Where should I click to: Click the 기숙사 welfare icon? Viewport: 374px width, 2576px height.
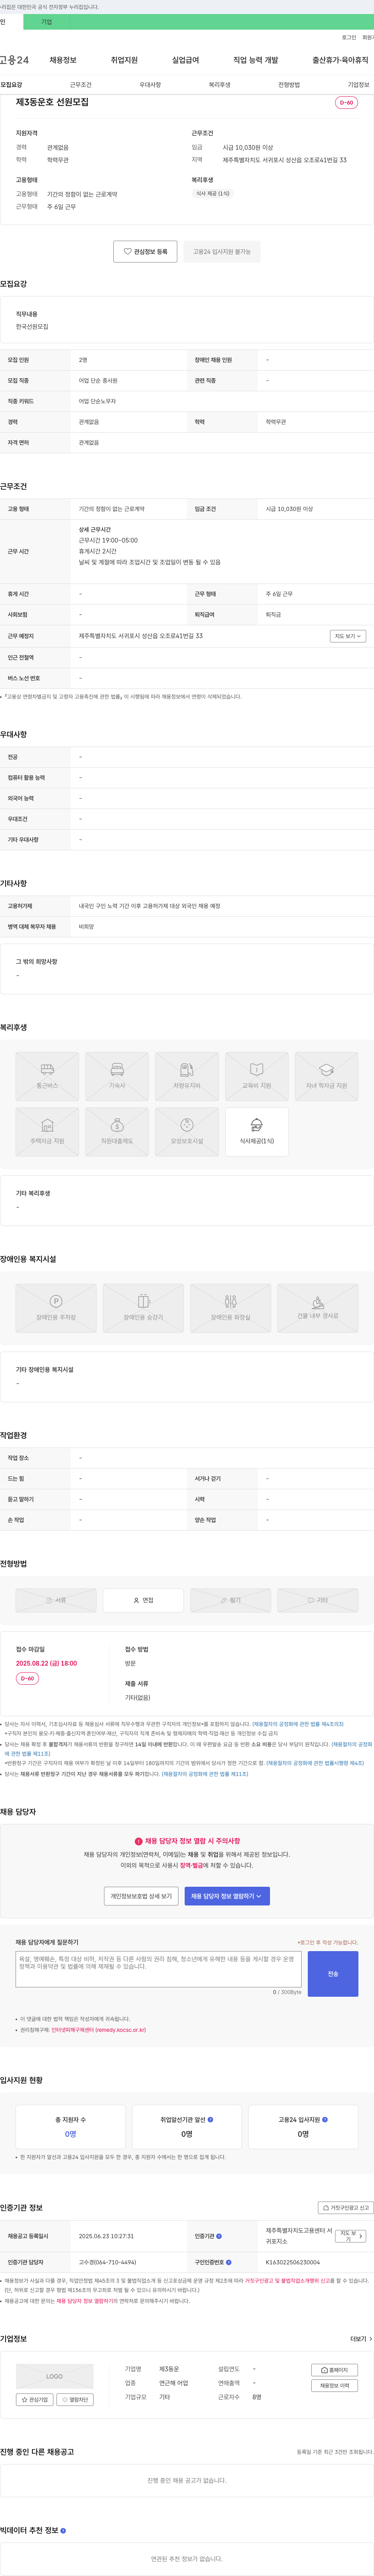coord(117,1076)
